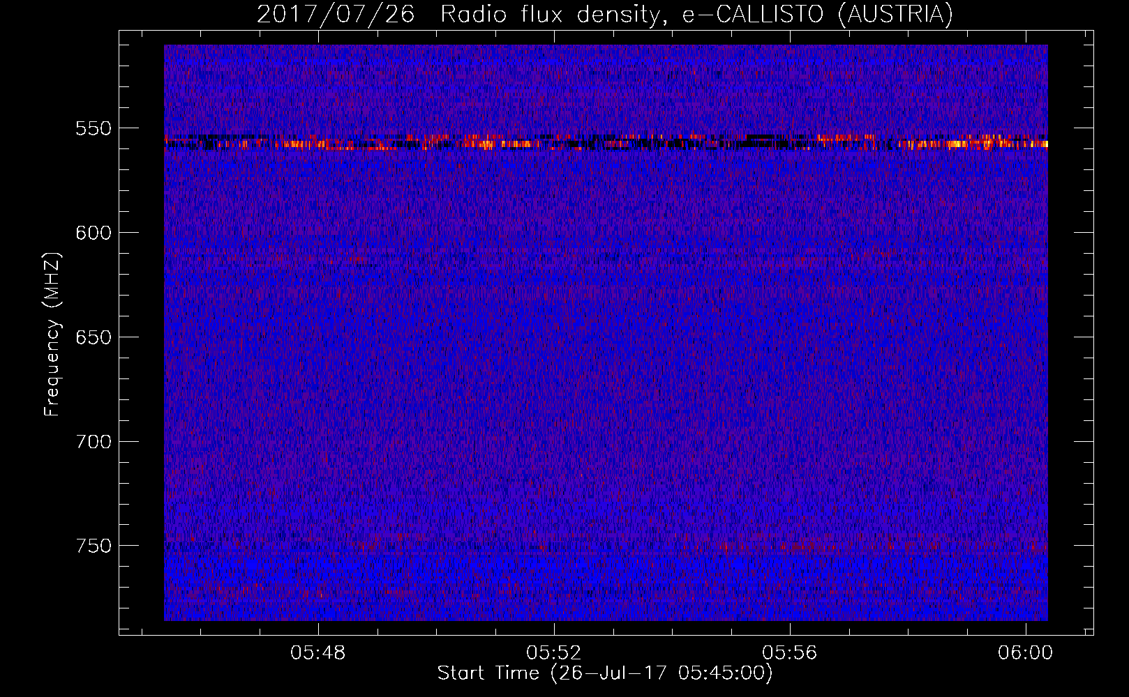The width and height of the screenshot is (1129, 697).
Task: Select the 600 frequency axis label
Action: 94,233
